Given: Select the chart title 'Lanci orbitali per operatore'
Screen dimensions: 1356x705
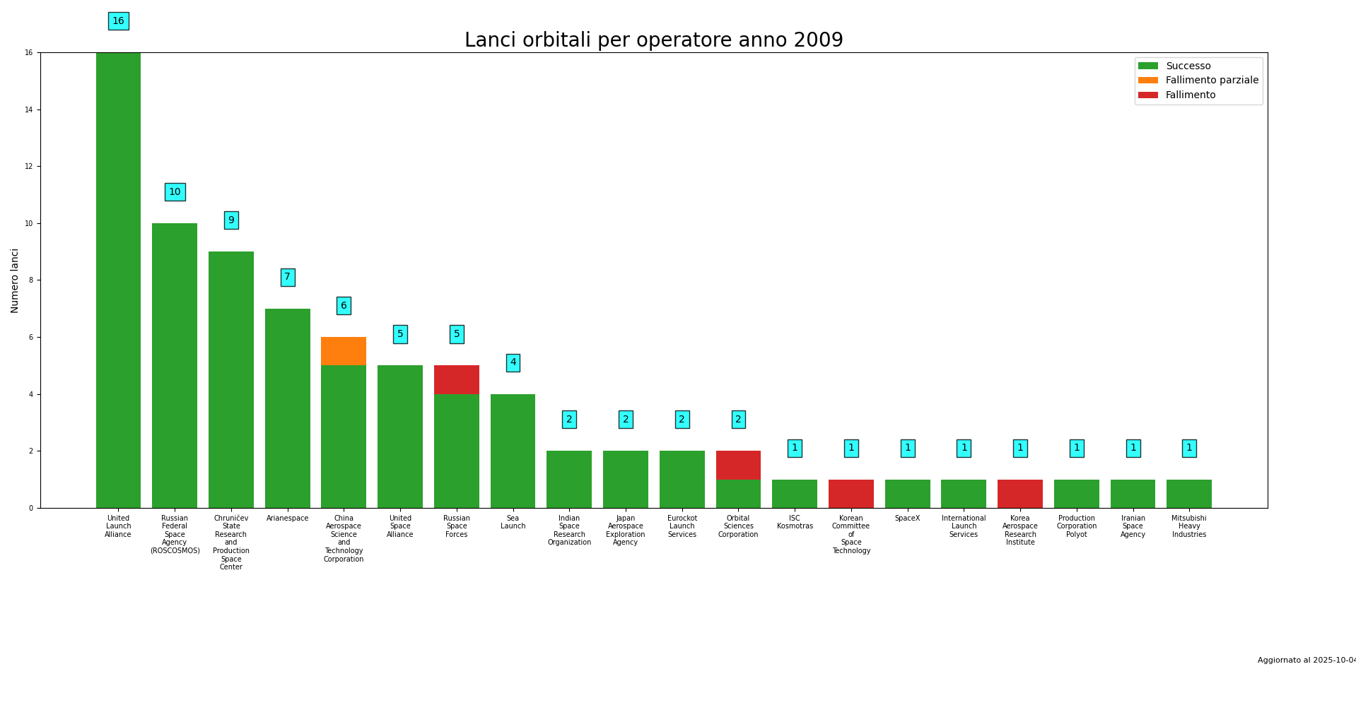Looking at the screenshot, I should 653,41.
